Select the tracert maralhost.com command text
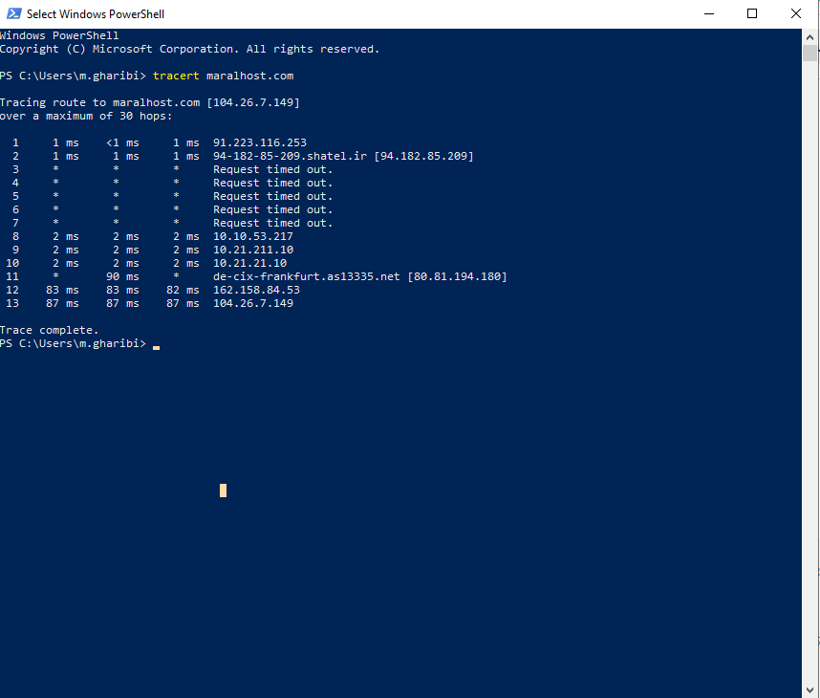This screenshot has width=820, height=698. click(x=227, y=75)
